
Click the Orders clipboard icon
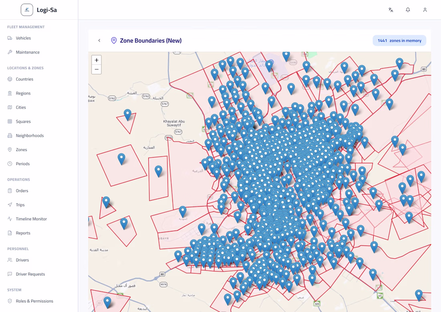pos(10,190)
